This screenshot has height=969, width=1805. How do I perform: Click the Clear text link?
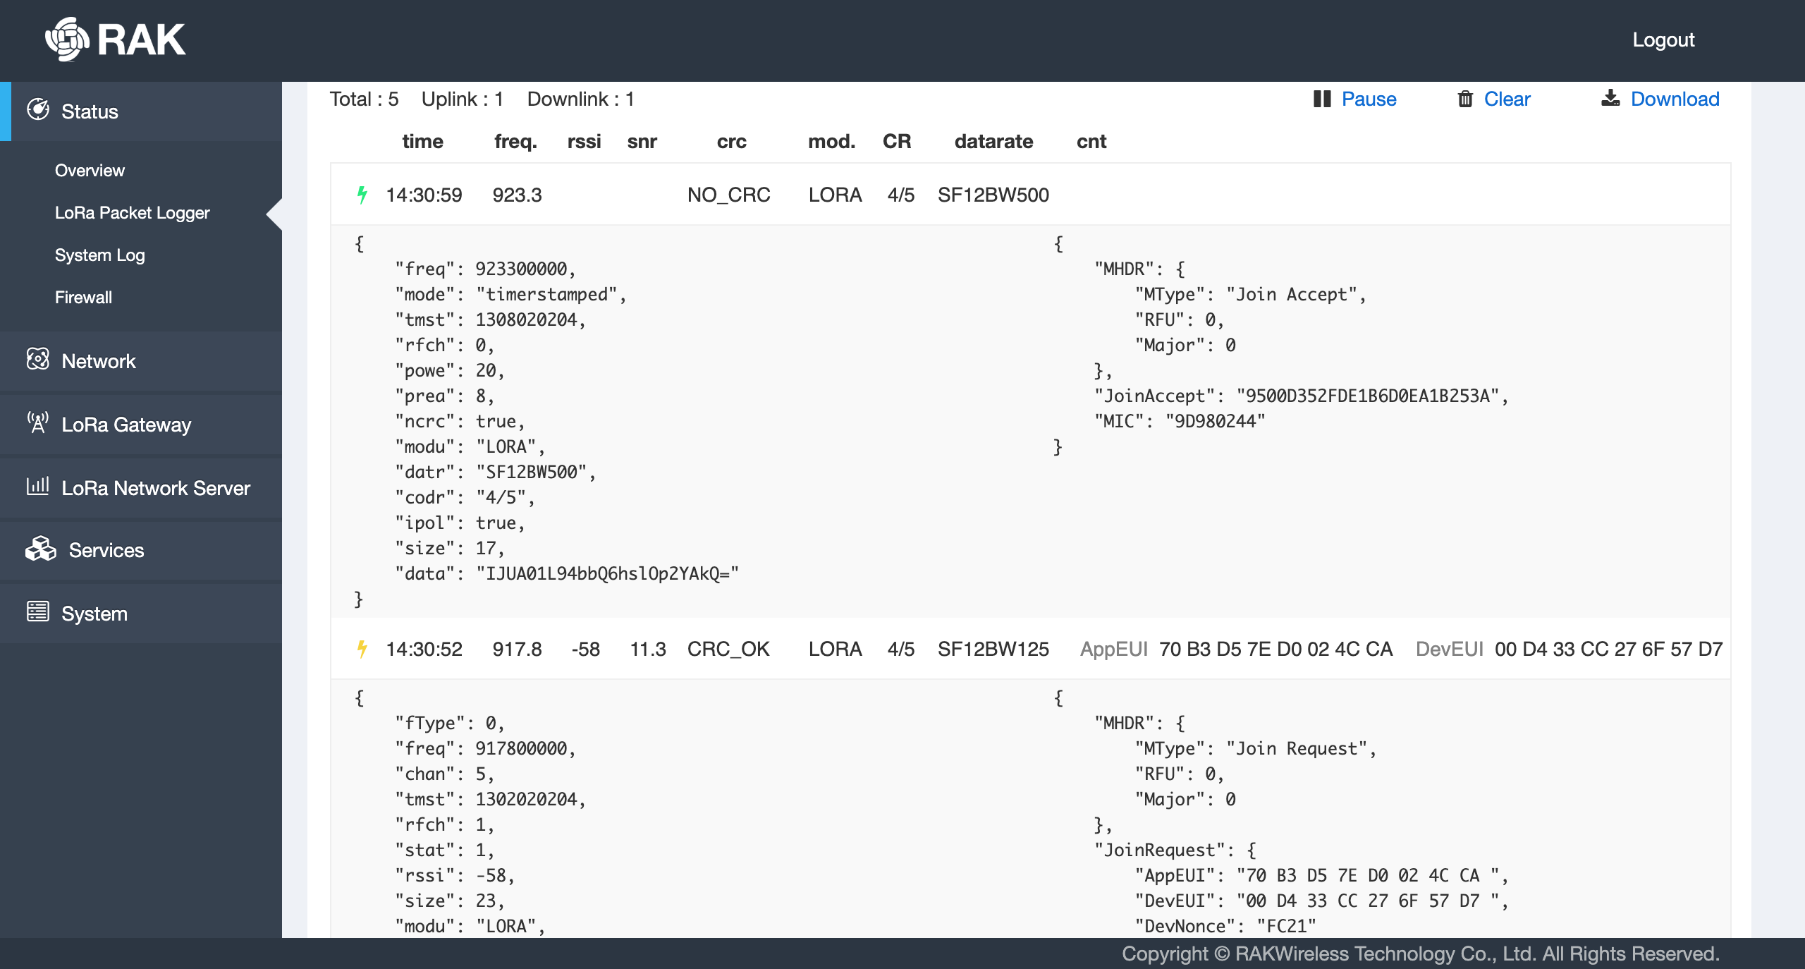pyautogui.click(x=1507, y=99)
